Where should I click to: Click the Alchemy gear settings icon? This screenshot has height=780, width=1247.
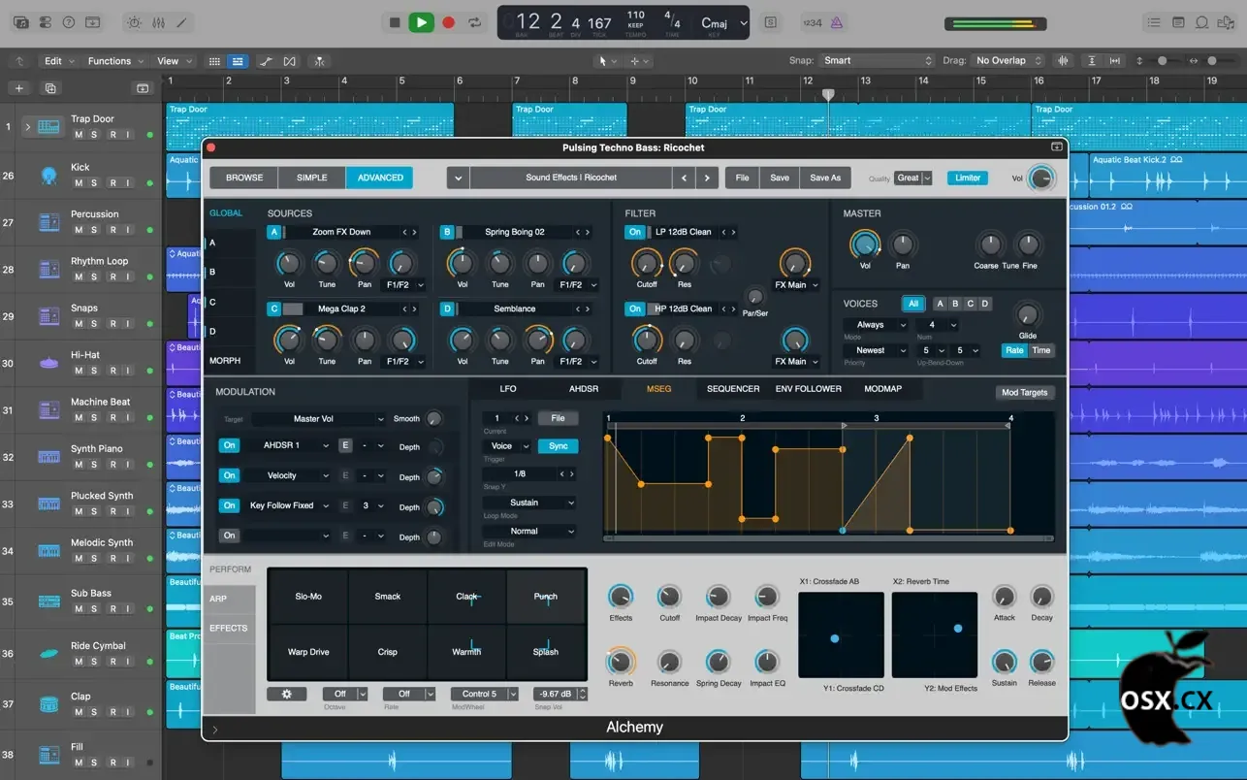pyautogui.click(x=286, y=694)
